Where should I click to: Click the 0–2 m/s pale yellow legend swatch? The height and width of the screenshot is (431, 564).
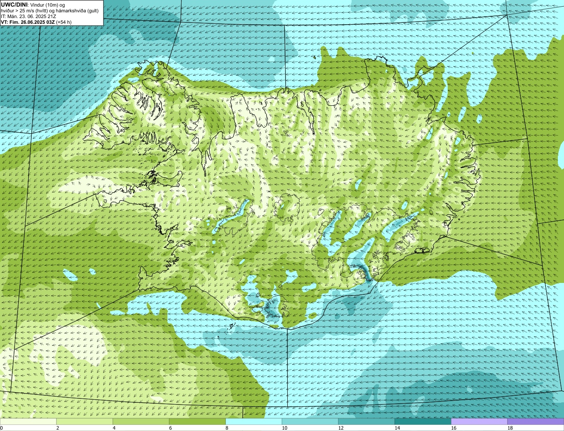28,422
